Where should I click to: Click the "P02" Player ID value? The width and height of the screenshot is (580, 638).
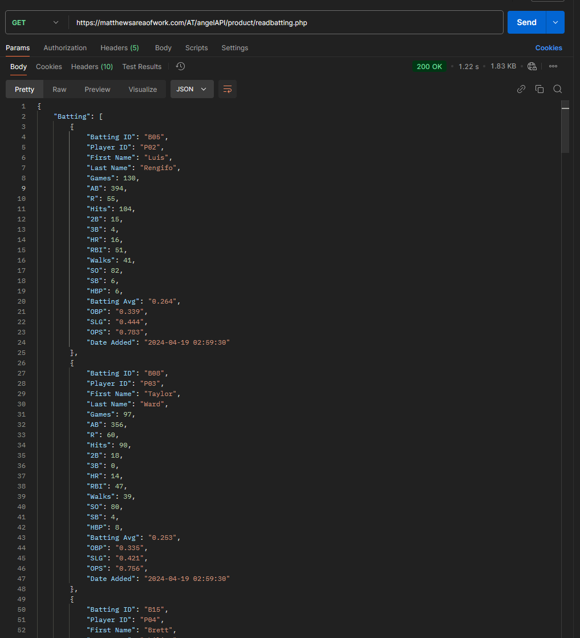(x=150, y=147)
